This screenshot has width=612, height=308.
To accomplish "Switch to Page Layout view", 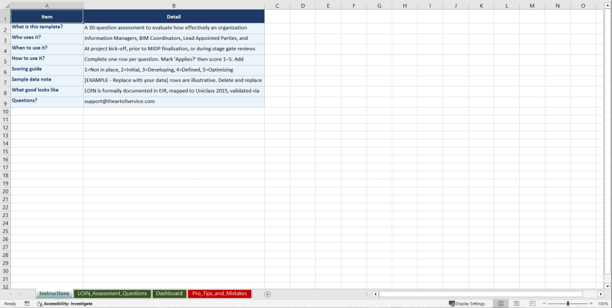I will [516, 303].
